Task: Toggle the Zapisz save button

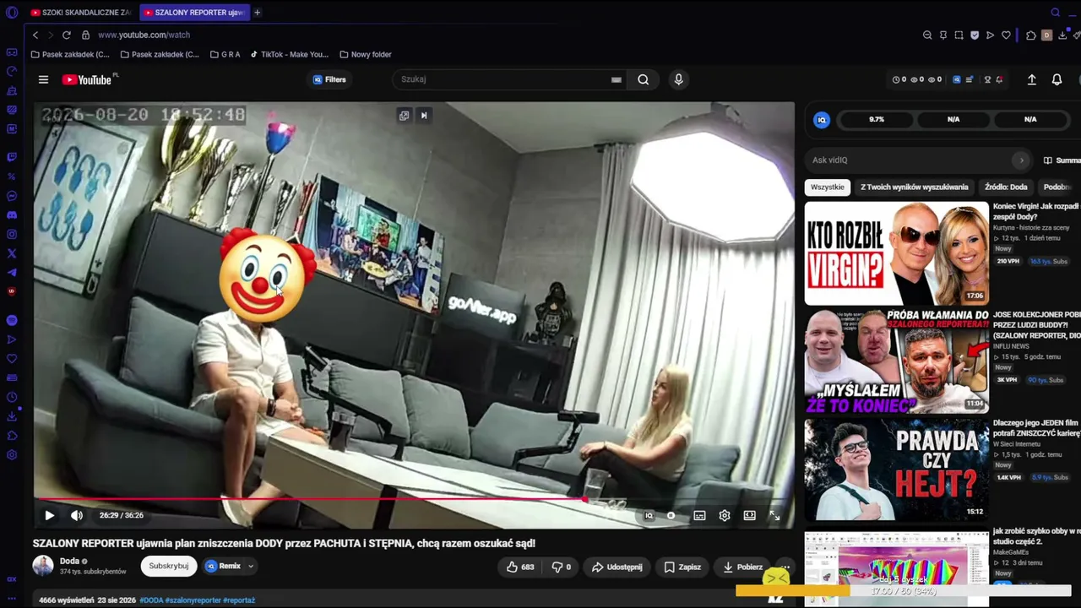Action: click(x=682, y=567)
